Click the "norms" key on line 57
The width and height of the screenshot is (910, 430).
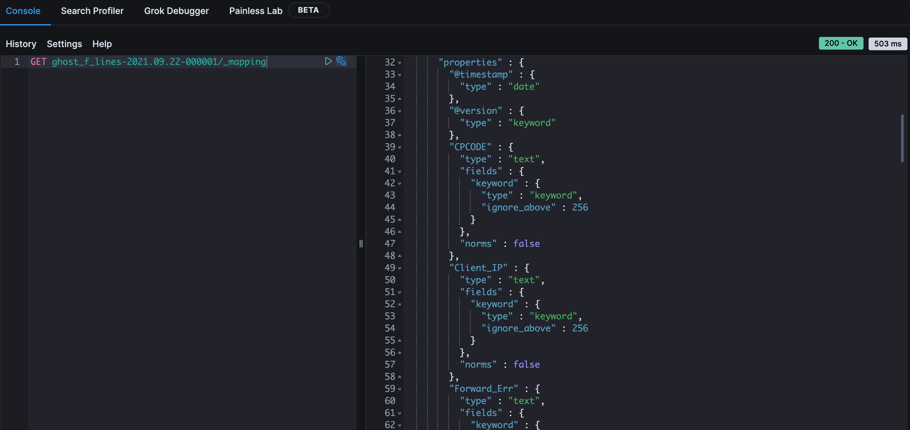click(x=478, y=364)
